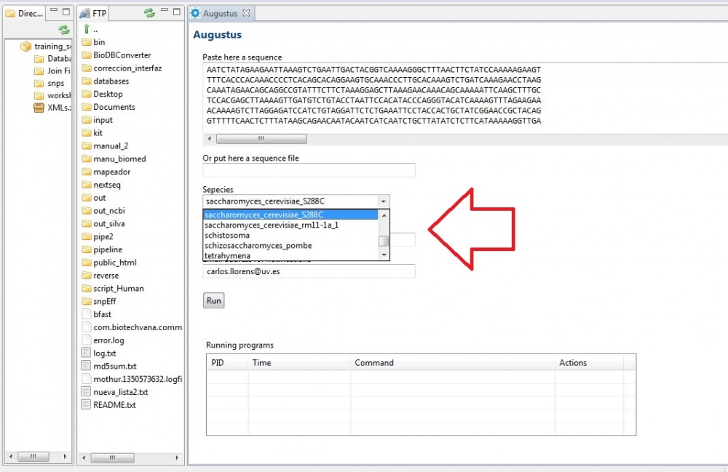
Task: Pick saccharomyces_cerevisiae_rm11-1a_1 option
Action: coord(271,225)
